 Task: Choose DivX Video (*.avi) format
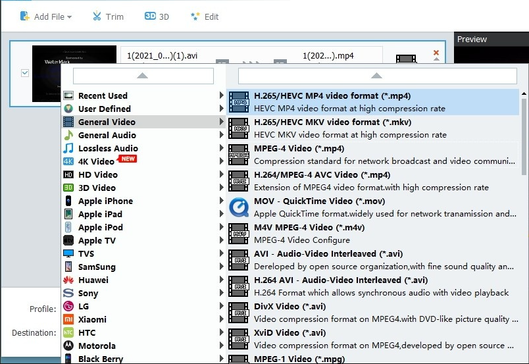coord(373,313)
